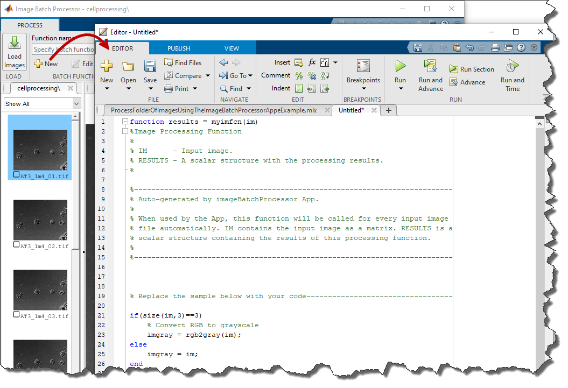Screen dimensions: 568x388
Task: Wrap comments with the percent-arrow icon
Action: point(325,76)
